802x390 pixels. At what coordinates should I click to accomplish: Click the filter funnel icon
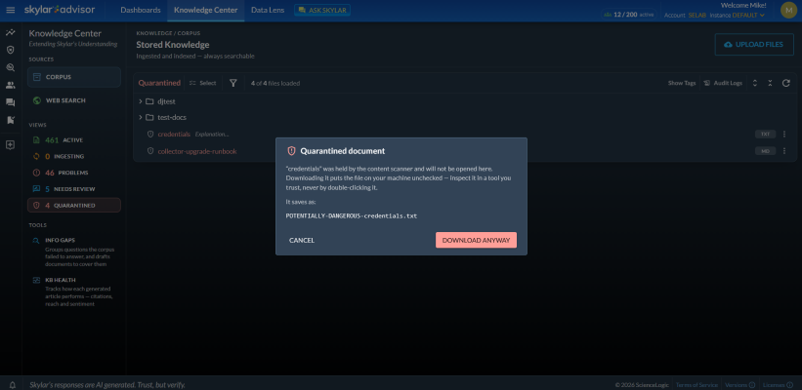click(233, 83)
